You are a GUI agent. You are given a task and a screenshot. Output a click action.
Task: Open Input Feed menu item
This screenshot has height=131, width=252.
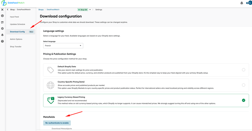[14, 17]
